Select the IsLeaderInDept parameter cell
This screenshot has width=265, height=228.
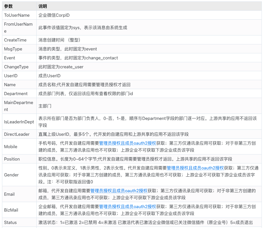[x=19, y=122]
